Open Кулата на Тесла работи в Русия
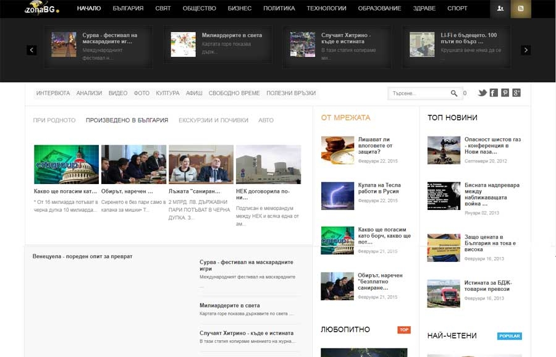Viewport: 556px width, 357px height. [x=379, y=188]
